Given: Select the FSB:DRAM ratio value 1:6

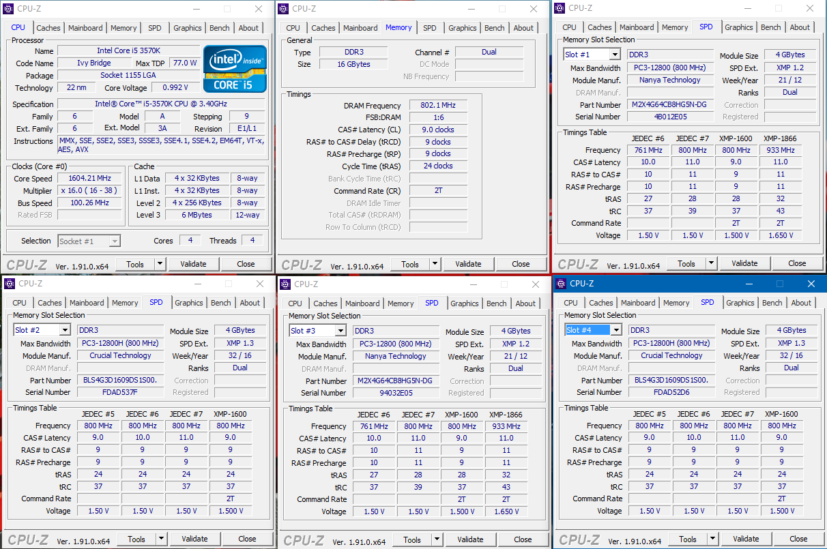Looking at the screenshot, I should (438, 117).
